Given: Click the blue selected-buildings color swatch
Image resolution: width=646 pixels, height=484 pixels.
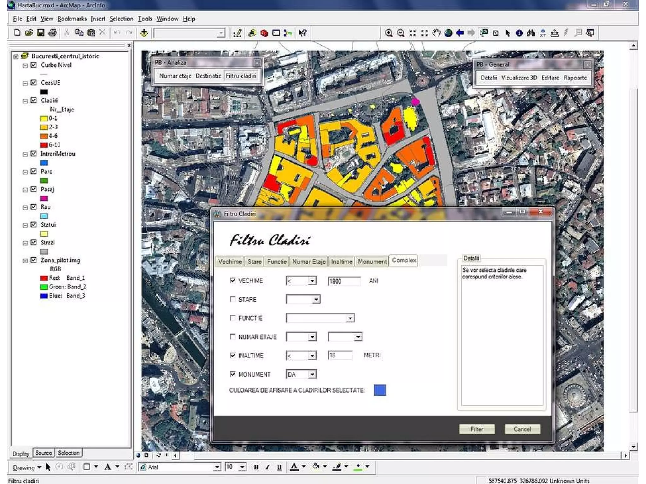Looking at the screenshot, I should point(379,390).
